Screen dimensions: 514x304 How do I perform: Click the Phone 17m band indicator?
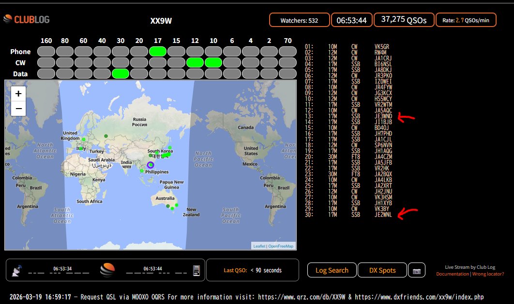pos(158,51)
